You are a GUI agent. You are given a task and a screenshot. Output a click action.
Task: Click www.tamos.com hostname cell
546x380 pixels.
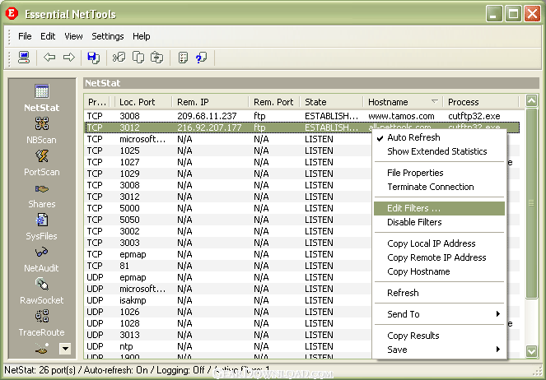pos(401,116)
